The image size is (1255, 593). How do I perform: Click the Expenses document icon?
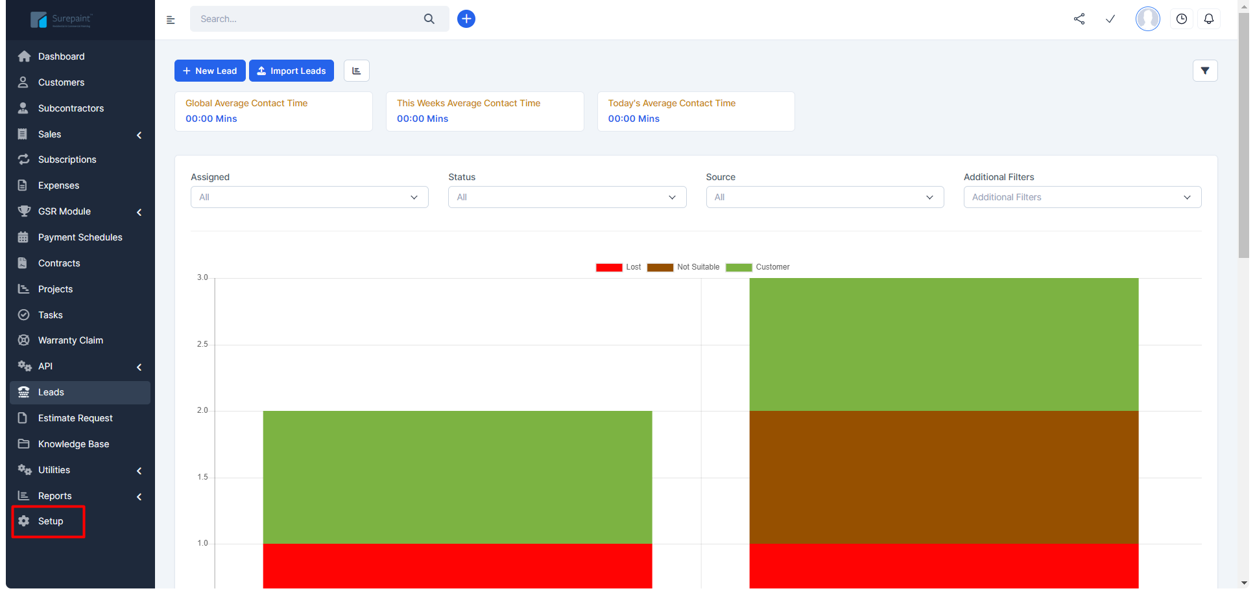(23, 185)
